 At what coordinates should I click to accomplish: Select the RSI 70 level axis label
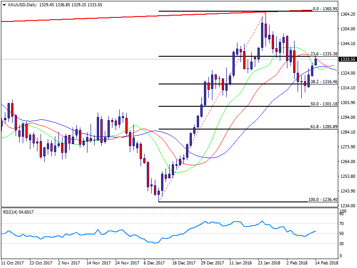tap(342, 223)
